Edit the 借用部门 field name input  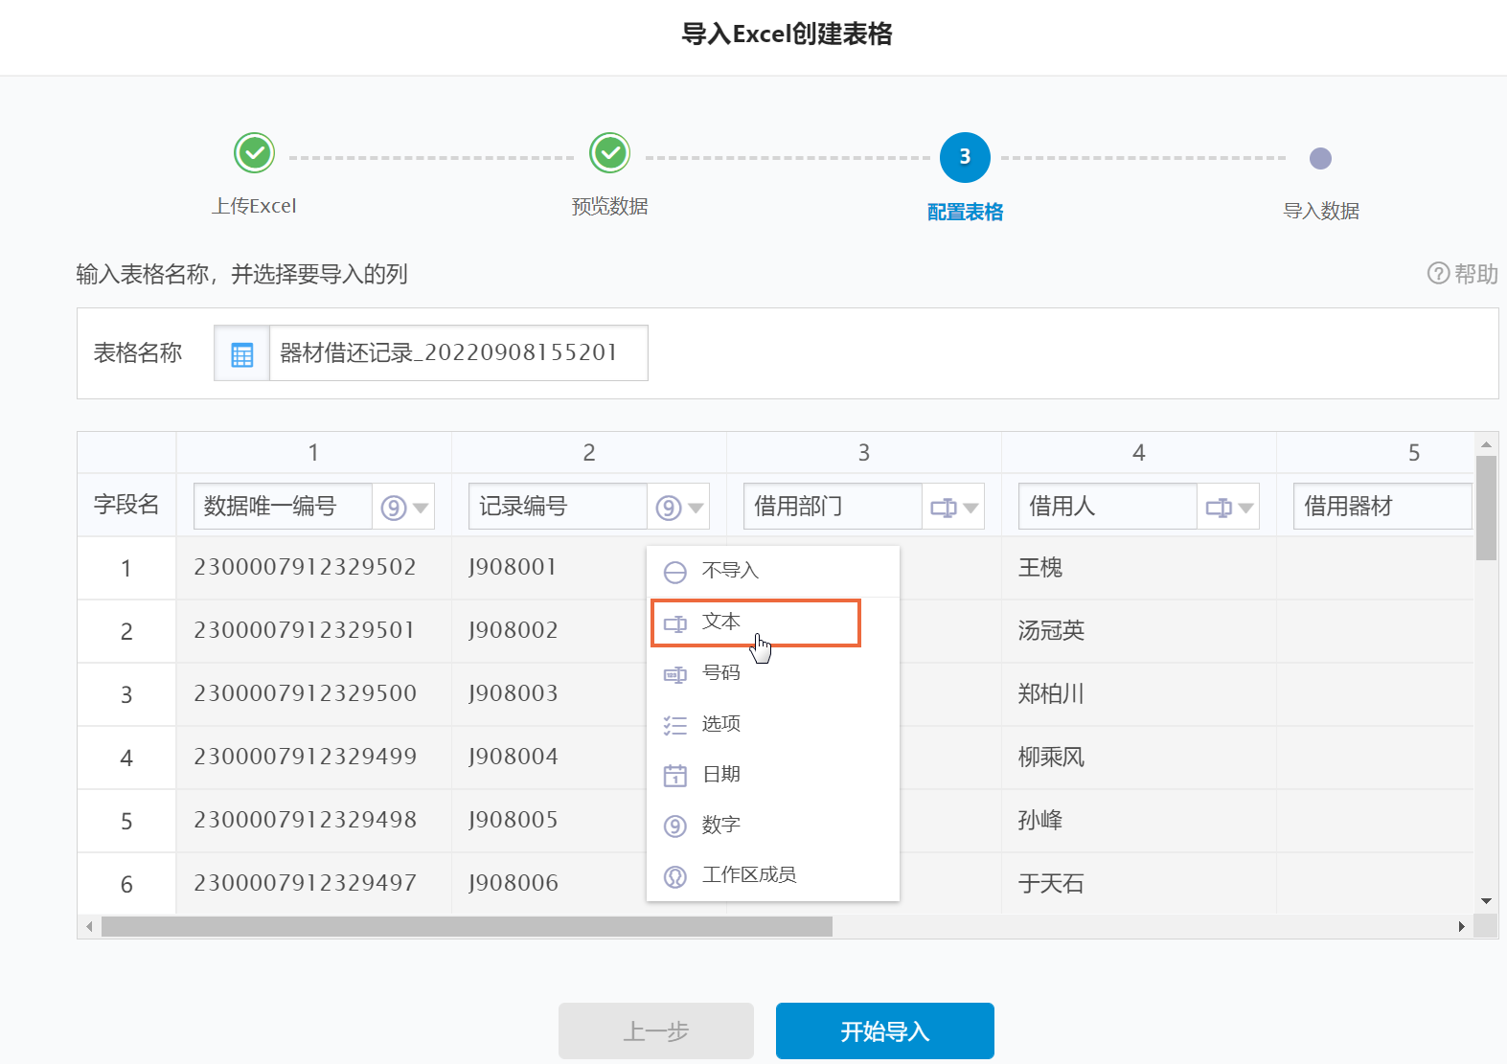coord(833,507)
